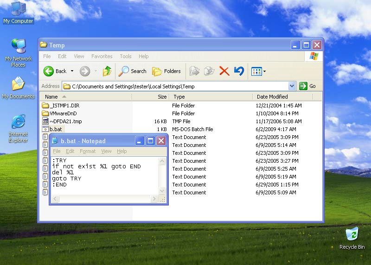Click the Go button
The width and height of the screenshot is (371, 265).
(307, 86)
